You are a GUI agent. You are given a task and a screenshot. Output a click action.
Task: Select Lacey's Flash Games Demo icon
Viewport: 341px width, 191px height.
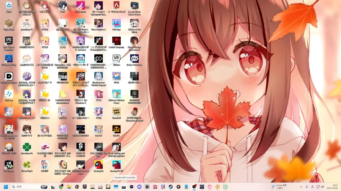[x=134, y=6]
